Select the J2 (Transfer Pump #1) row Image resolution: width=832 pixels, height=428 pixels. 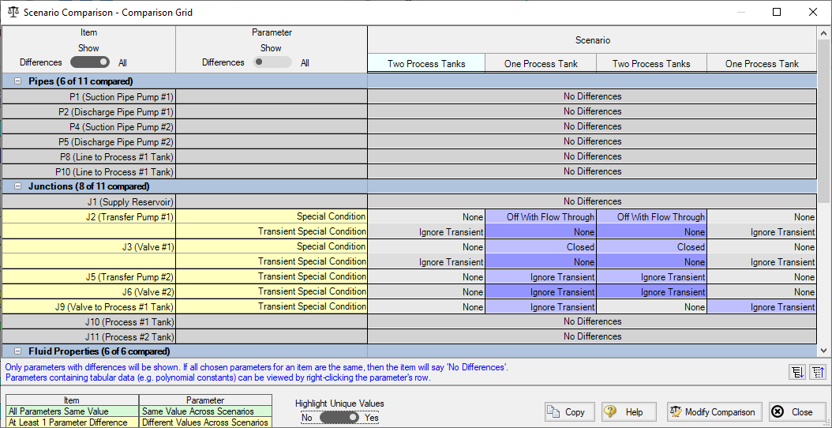coord(88,216)
